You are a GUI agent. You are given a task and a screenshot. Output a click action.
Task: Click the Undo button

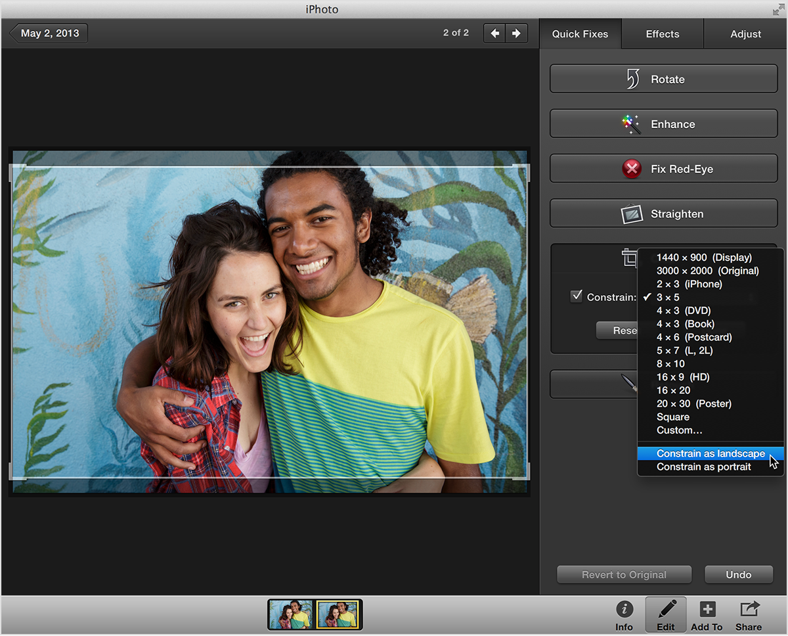point(738,575)
